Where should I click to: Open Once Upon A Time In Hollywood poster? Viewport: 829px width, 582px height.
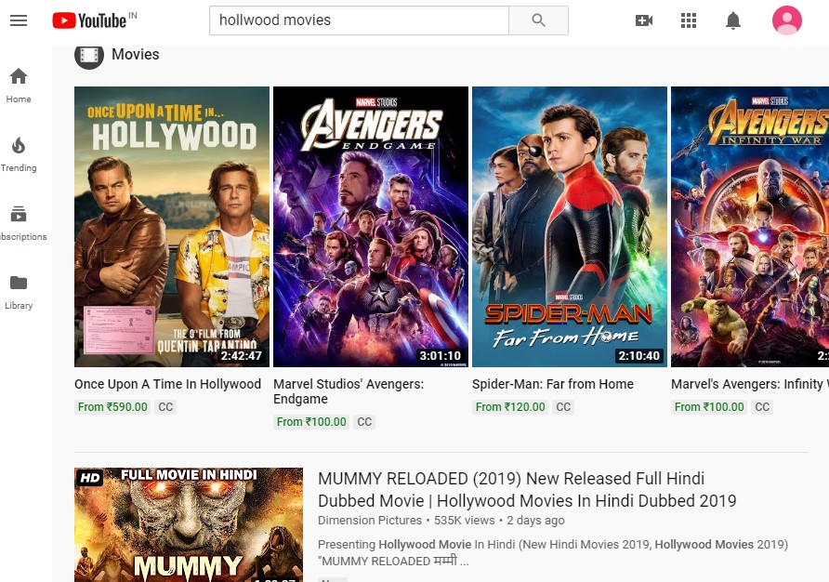(172, 227)
